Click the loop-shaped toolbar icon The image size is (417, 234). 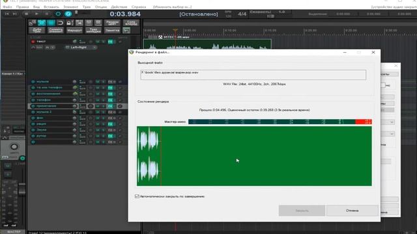tap(61, 23)
